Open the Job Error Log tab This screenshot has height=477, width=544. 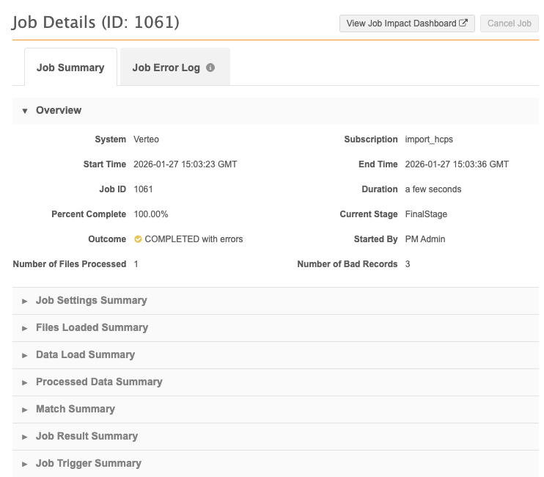coord(166,68)
